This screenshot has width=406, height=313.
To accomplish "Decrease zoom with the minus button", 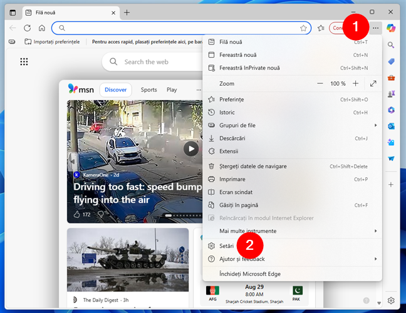I will [x=320, y=83].
